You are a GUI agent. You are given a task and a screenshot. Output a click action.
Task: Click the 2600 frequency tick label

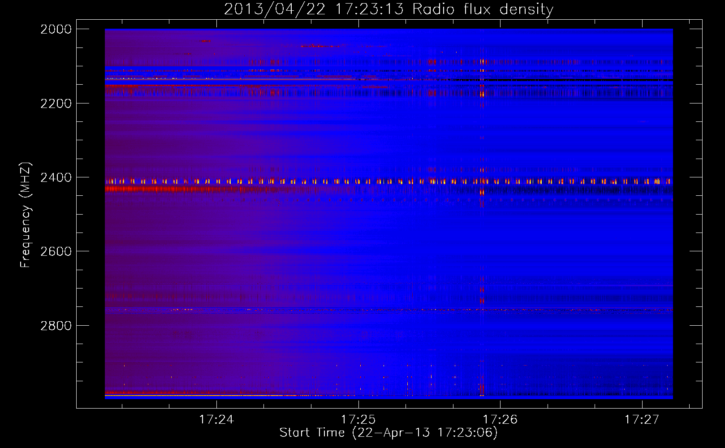click(x=56, y=251)
